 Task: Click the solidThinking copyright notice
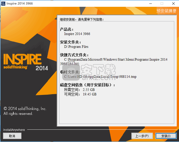coord(25,111)
